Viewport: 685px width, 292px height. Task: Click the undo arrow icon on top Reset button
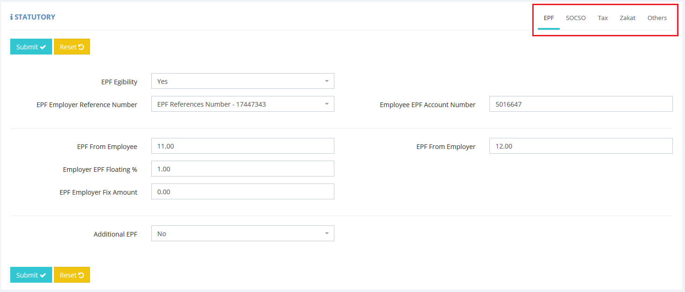click(x=81, y=47)
